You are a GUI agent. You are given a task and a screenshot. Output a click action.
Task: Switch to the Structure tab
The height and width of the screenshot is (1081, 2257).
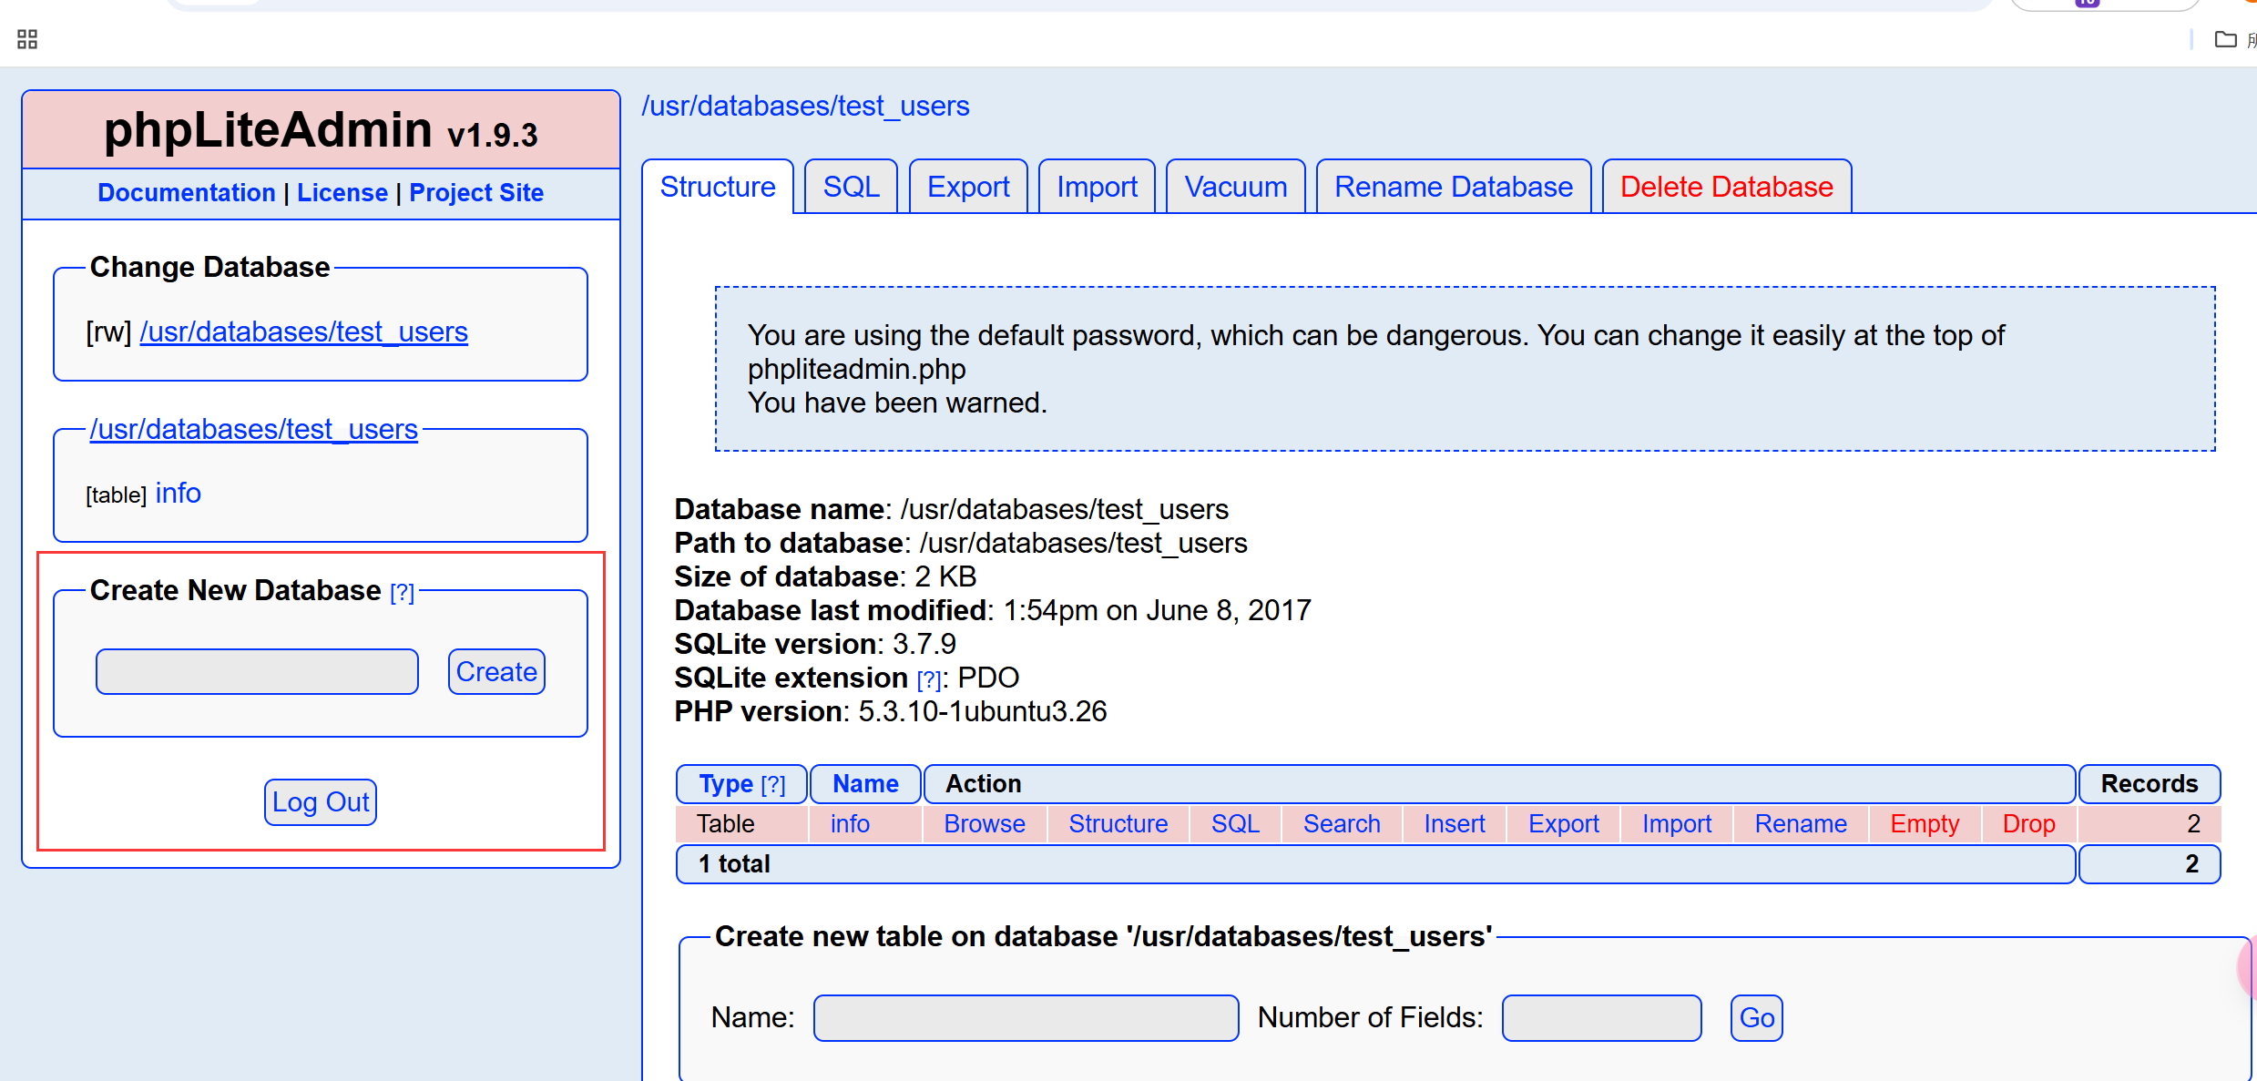click(718, 187)
